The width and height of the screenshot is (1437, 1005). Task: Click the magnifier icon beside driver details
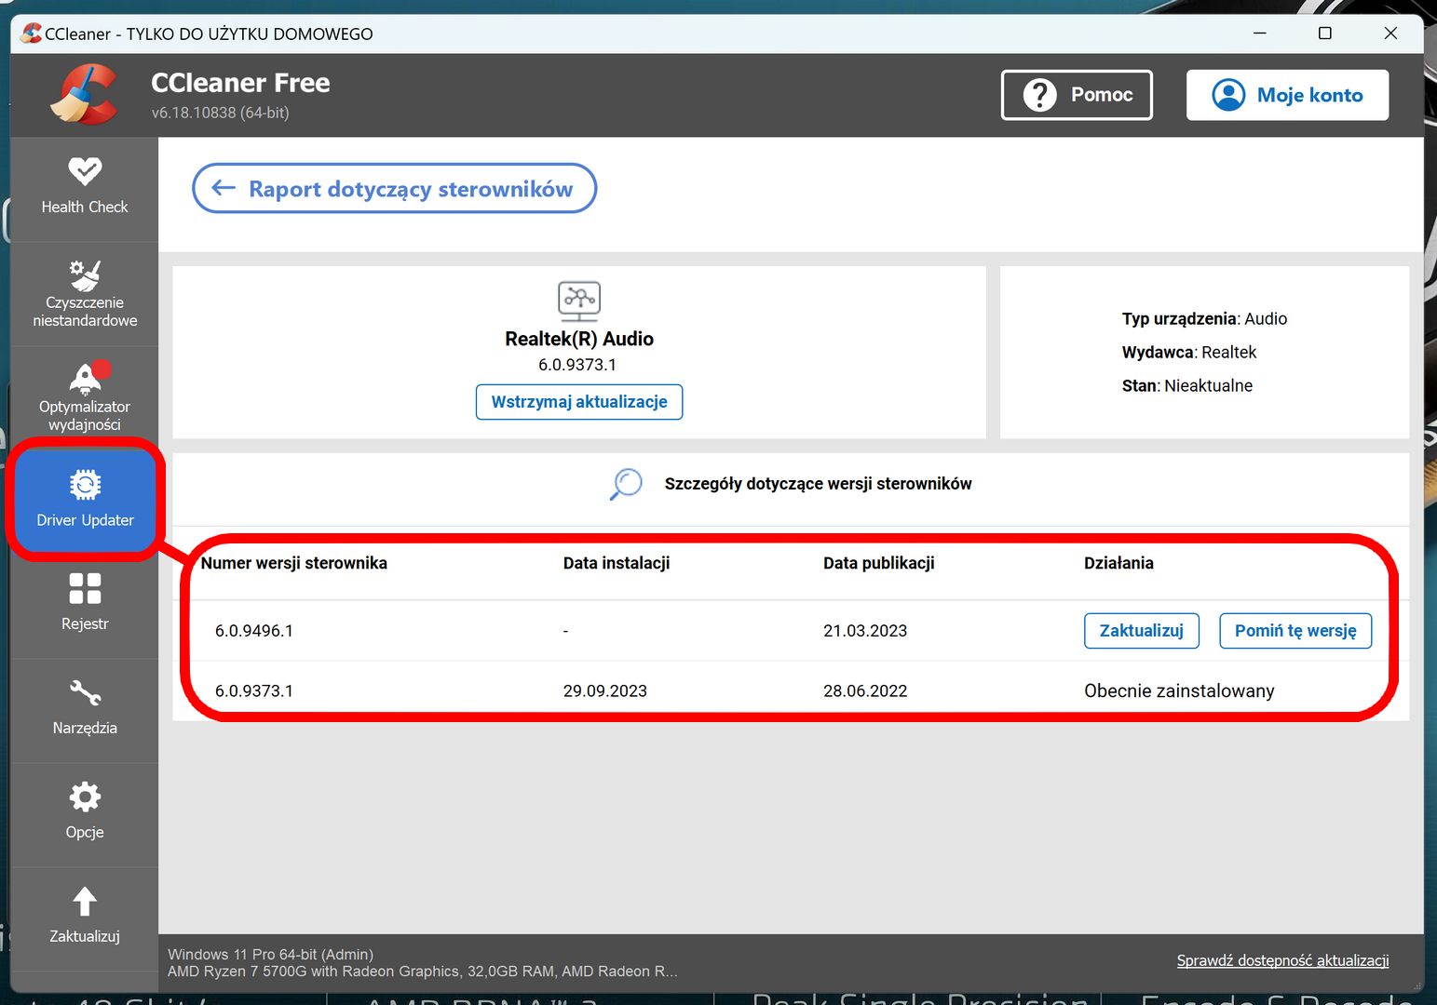(x=626, y=484)
